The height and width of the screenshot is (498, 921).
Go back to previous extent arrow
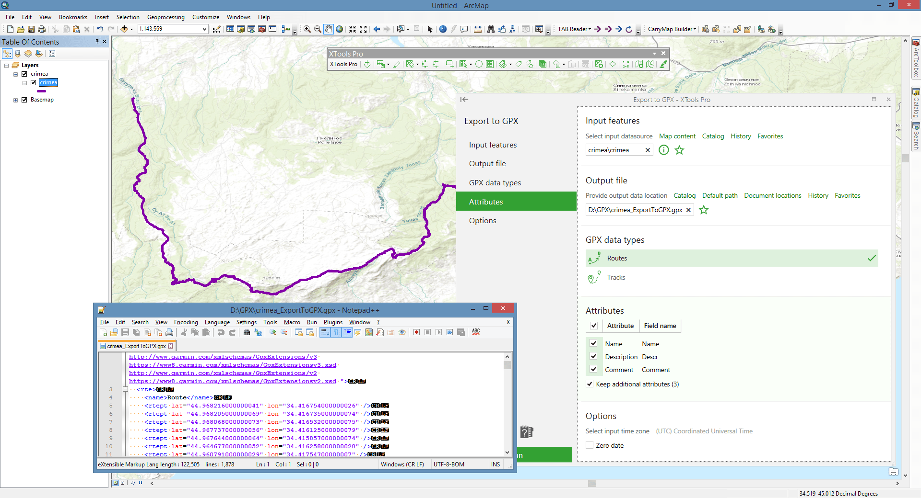click(x=377, y=29)
